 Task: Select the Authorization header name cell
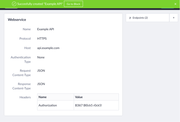(x=56, y=105)
